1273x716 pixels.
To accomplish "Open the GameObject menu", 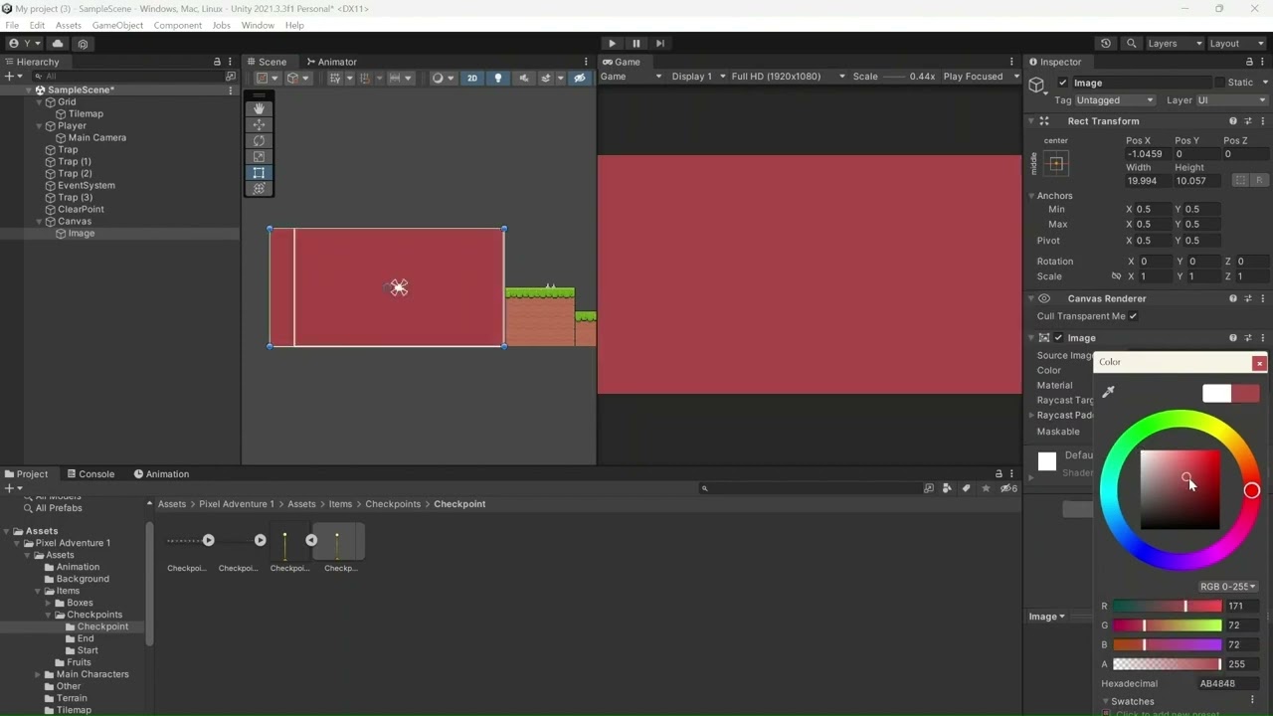I will (x=117, y=25).
